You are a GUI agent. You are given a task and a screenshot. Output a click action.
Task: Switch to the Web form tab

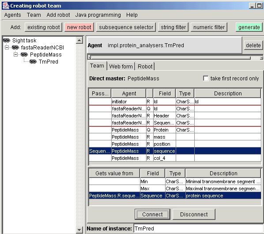121,66
